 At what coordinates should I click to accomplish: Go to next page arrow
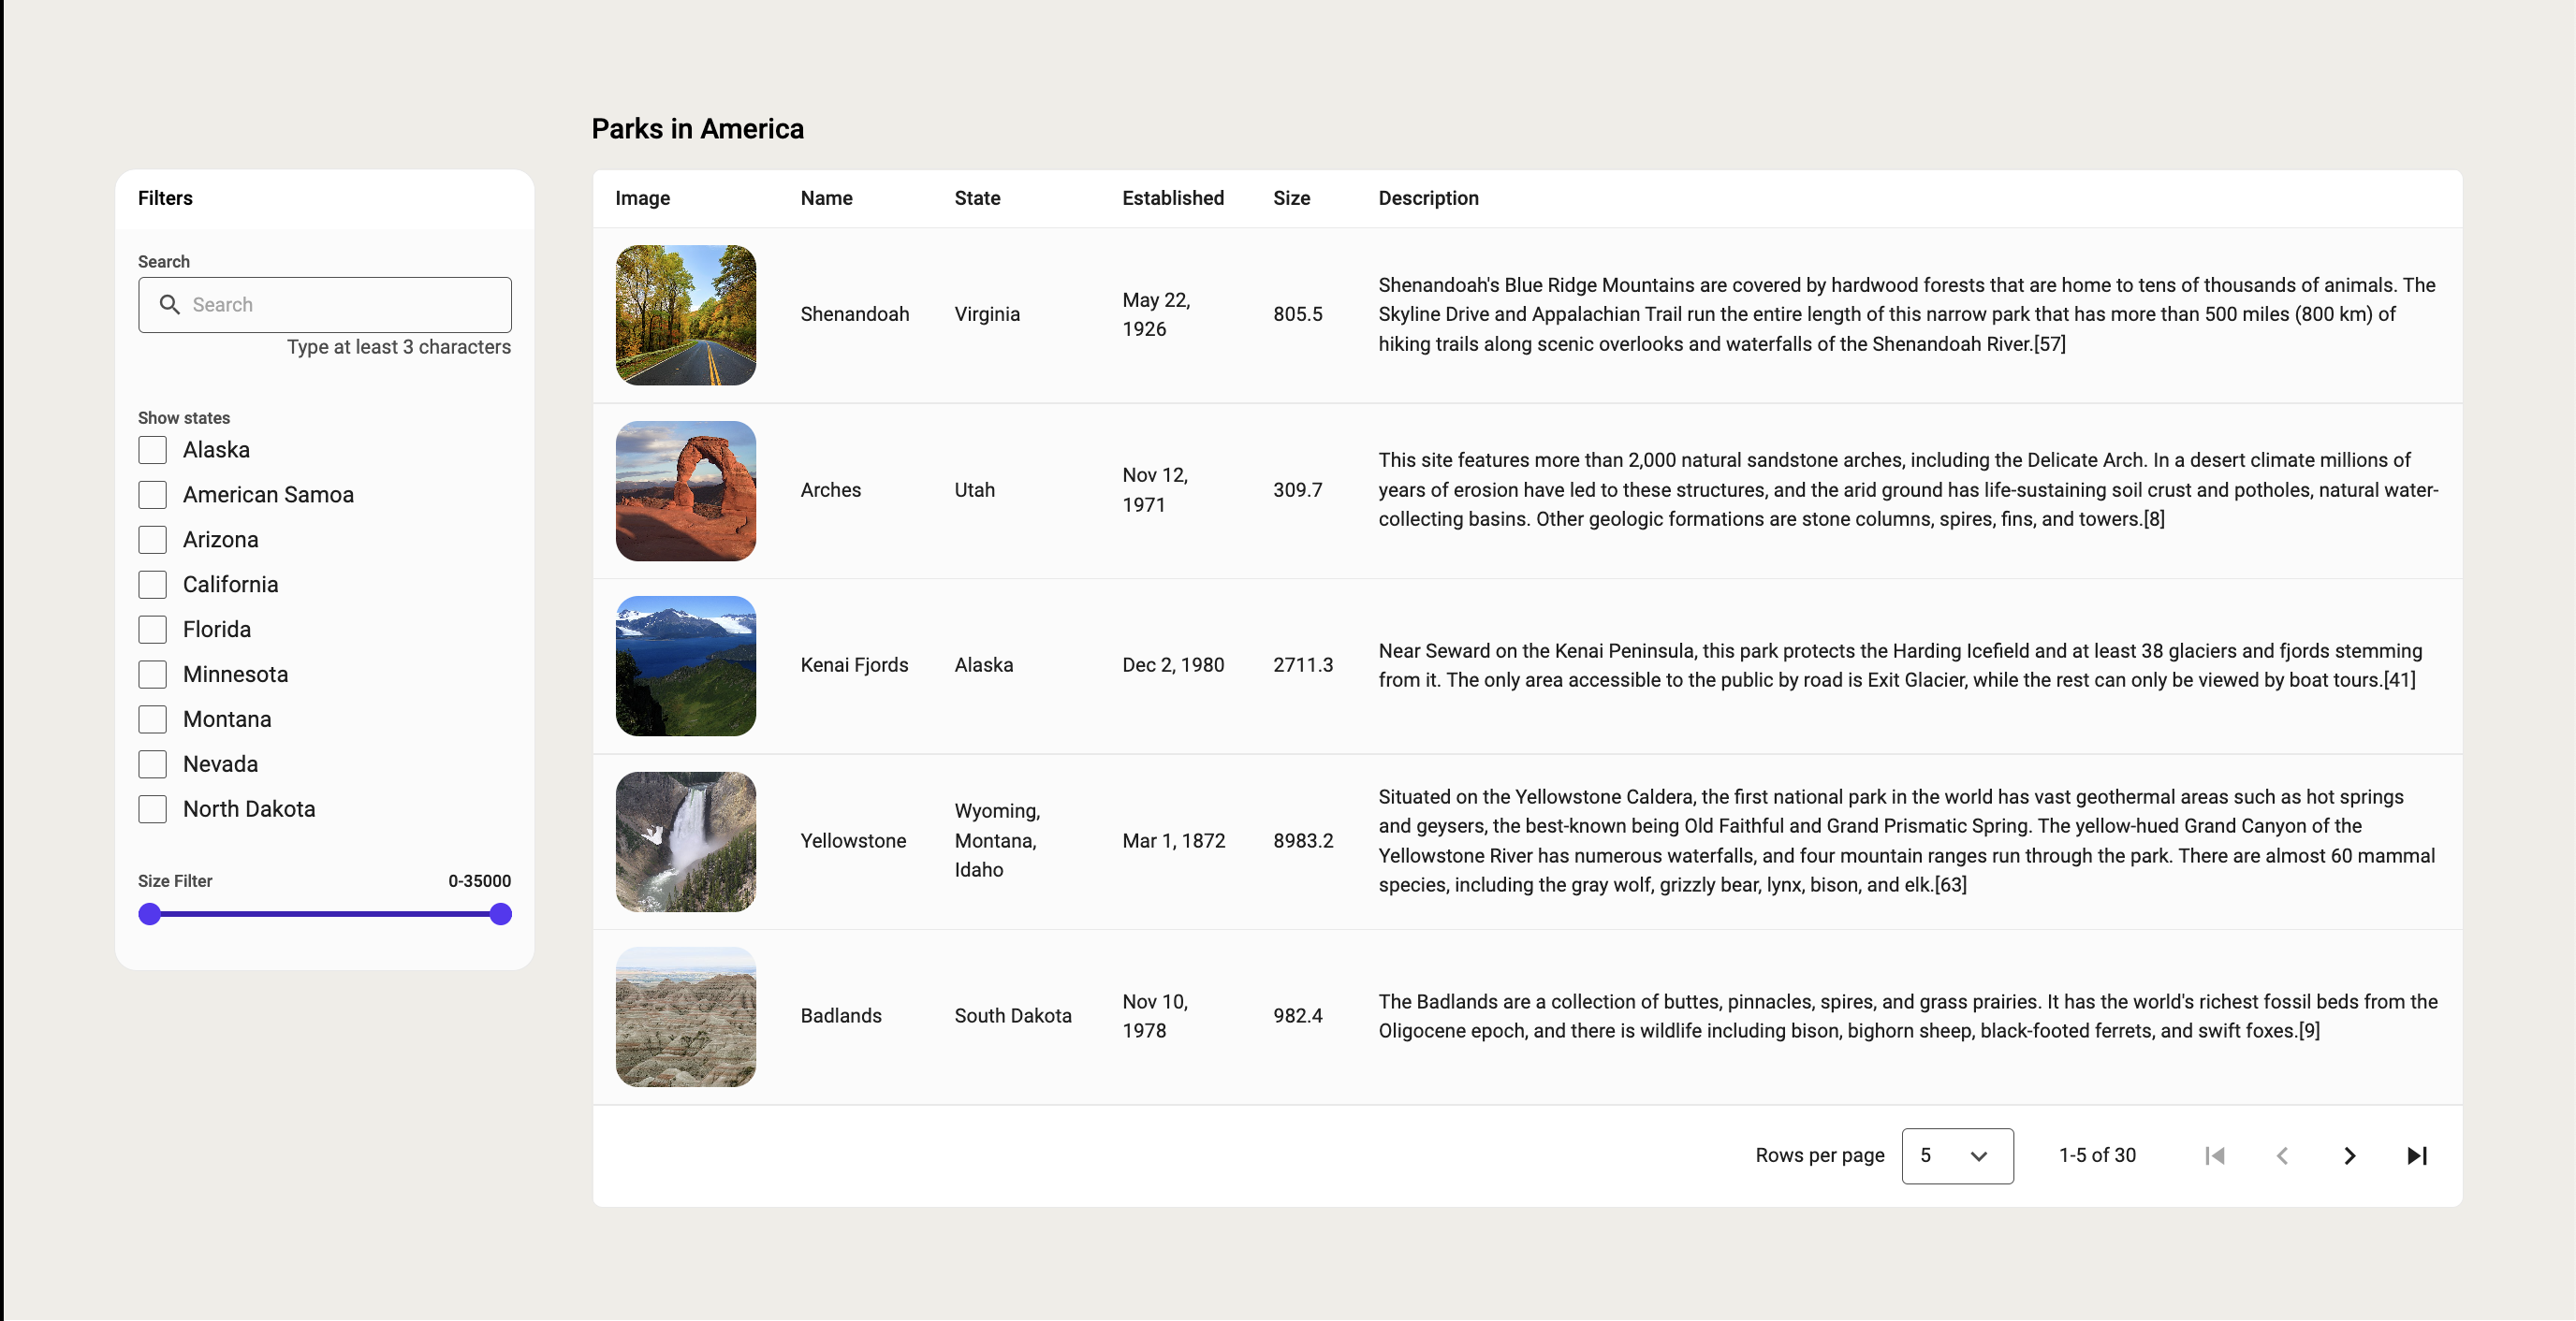tap(2349, 1156)
